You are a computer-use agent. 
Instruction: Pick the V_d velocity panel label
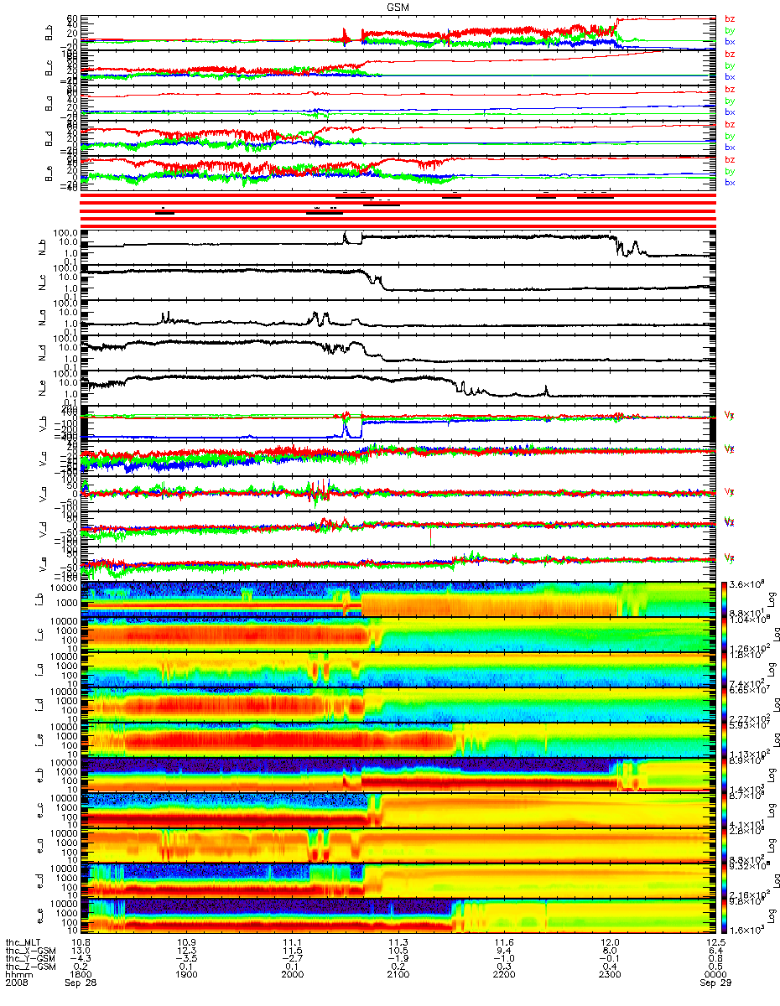click(41, 529)
